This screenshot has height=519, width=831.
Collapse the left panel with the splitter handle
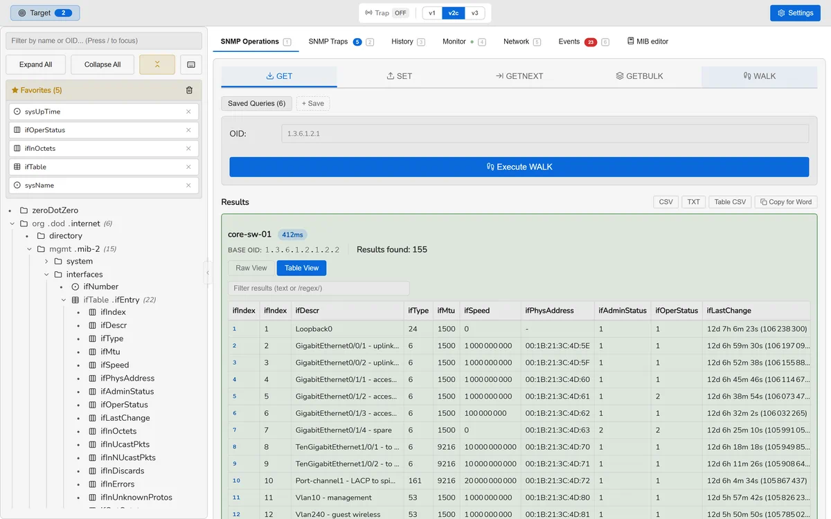(x=208, y=273)
